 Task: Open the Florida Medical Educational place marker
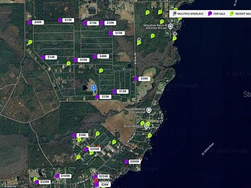point(149,110)
